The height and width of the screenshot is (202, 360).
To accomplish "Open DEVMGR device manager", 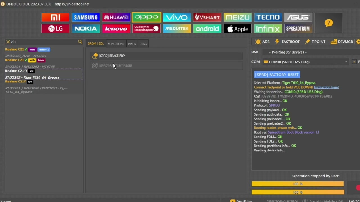I will coord(342,42).
